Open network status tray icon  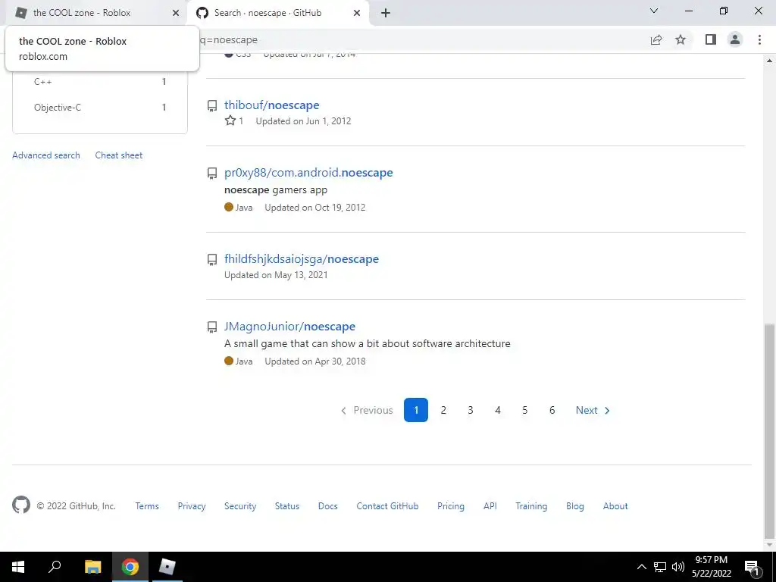pyautogui.click(x=660, y=567)
